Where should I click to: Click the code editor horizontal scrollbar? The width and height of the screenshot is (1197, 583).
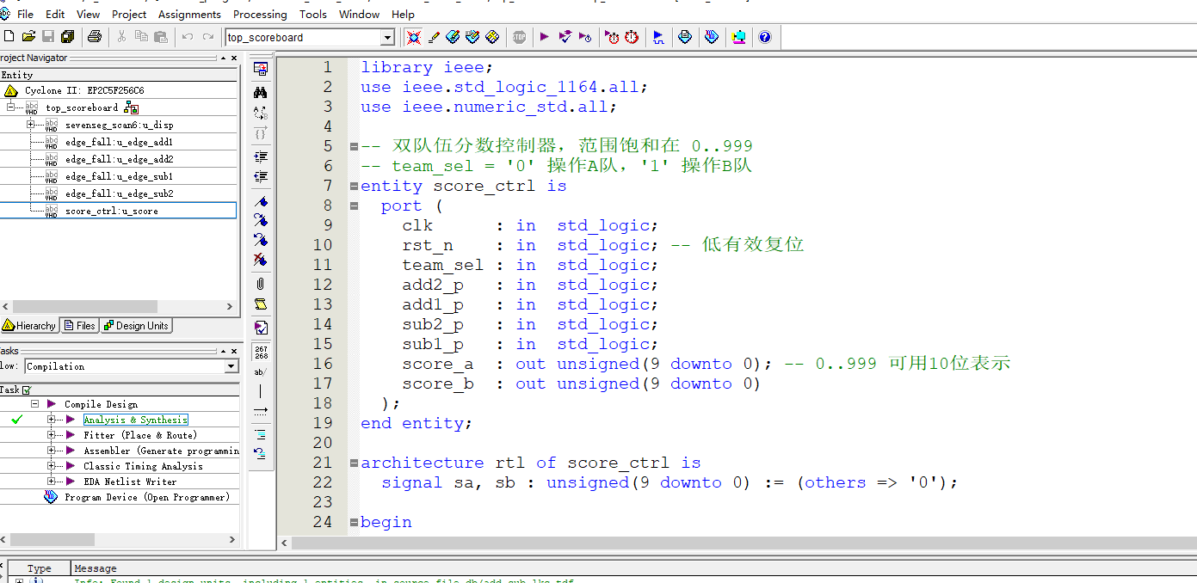click(x=744, y=543)
